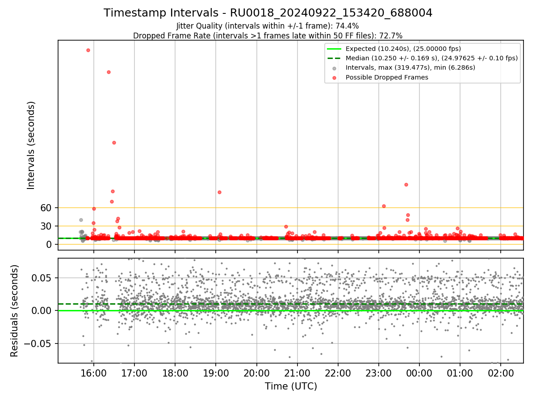Image resolution: width=536 pixels, height=402 pixels.
Task: Click the 19:00 x-axis tick label
Action: pos(216,373)
